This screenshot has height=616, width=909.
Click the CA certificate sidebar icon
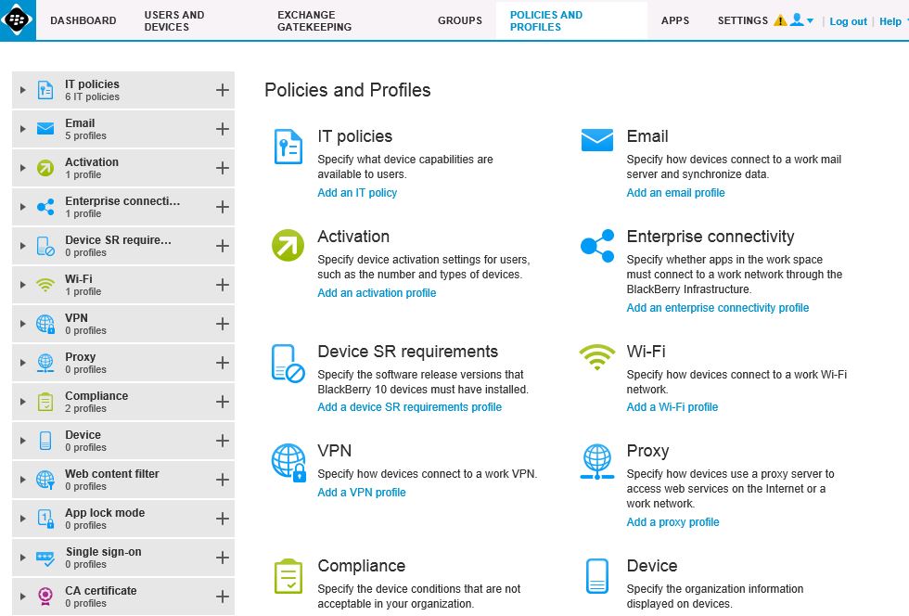tap(45, 597)
